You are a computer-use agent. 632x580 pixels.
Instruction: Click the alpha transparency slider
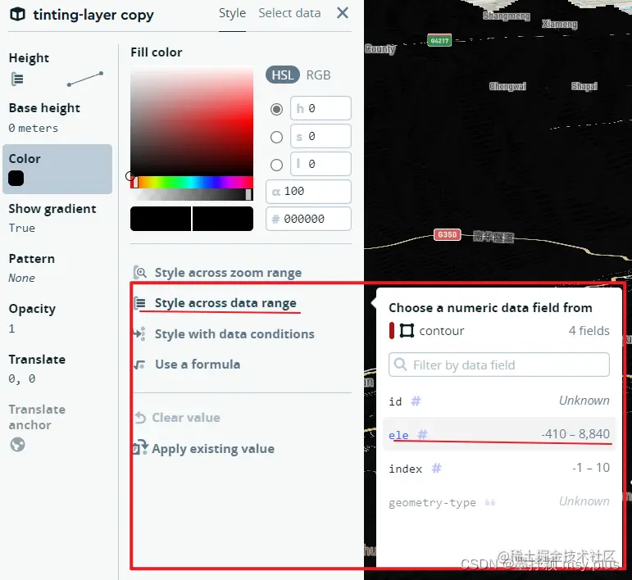192,195
